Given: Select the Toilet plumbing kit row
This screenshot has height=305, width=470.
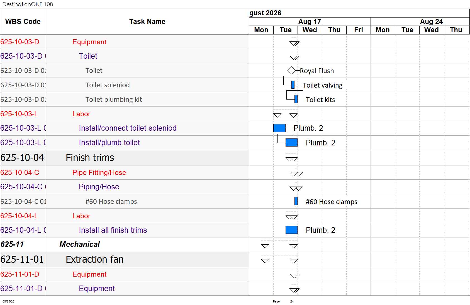Looking at the screenshot, I should pos(125,100).
